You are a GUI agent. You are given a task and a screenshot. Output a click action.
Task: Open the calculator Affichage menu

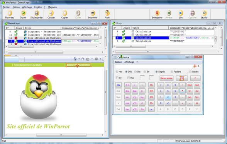tap(129, 62)
